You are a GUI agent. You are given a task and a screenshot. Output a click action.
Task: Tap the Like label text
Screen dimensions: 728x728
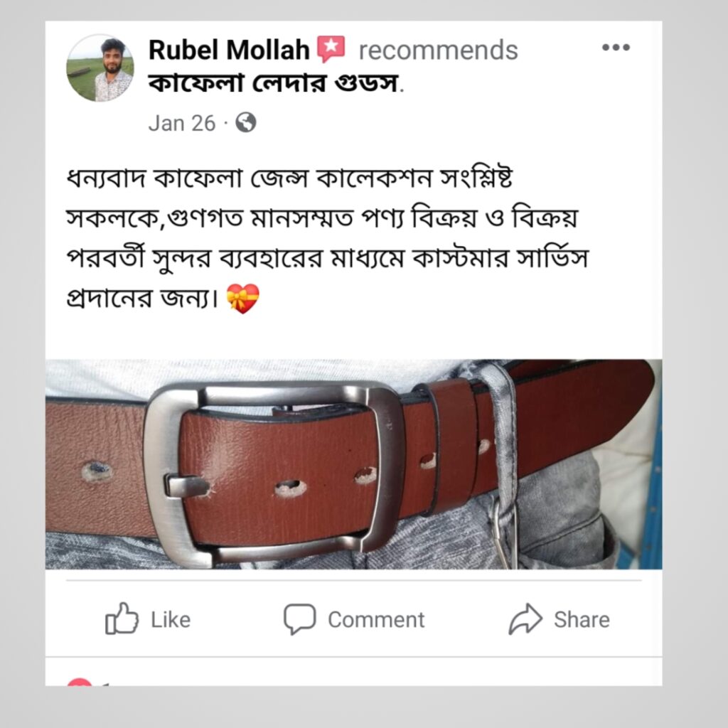click(x=171, y=620)
